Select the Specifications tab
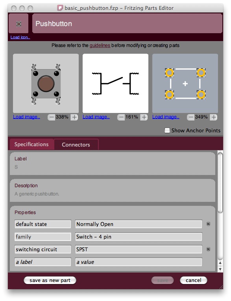Screen dimensions: 231x301 coord(31,144)
